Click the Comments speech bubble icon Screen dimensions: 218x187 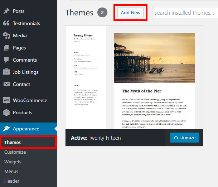point(6,60)
